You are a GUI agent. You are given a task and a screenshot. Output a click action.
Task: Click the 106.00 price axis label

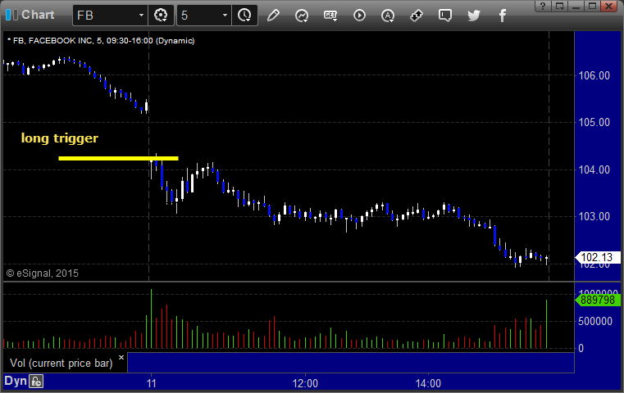pyautogui.click(x=594, y=75)
